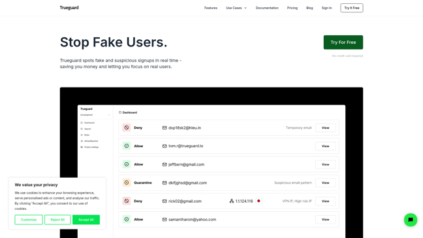Viewport: 423px width, 238px height.
Task: Click the Japan flag icon next to the IP
Action: click(258, 201)
